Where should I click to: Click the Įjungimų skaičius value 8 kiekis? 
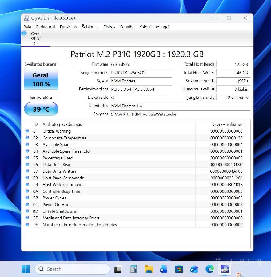233,89
